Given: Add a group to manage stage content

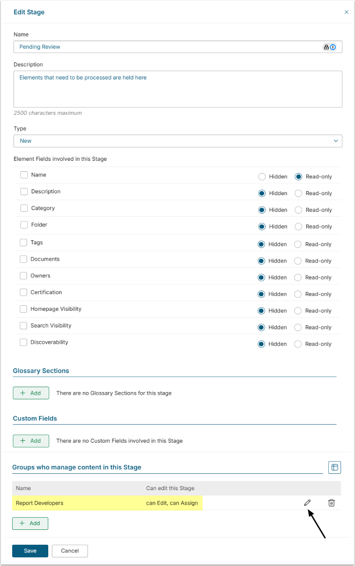Looking at the screenshot, I should point(30,523).
